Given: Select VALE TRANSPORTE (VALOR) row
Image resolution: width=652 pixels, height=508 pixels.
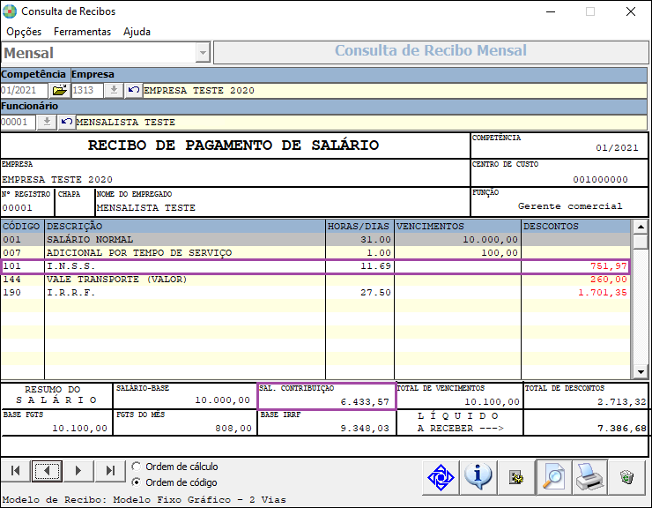Looking at the screenshot, I should tap(315, 280).
